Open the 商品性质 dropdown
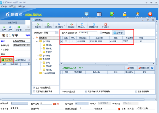159x113 pixels. [x=57, y=32]
